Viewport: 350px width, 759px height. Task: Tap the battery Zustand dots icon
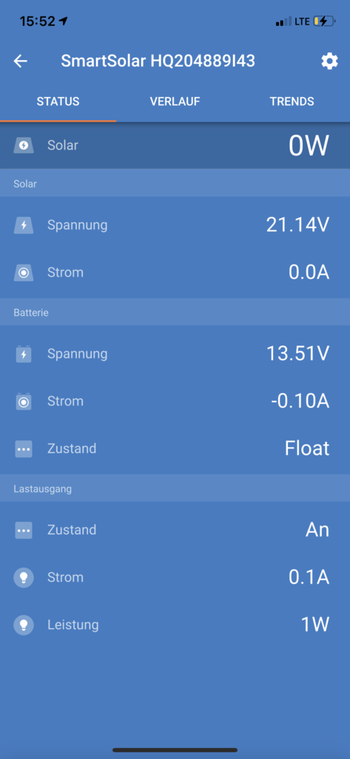tap(24, 448)
